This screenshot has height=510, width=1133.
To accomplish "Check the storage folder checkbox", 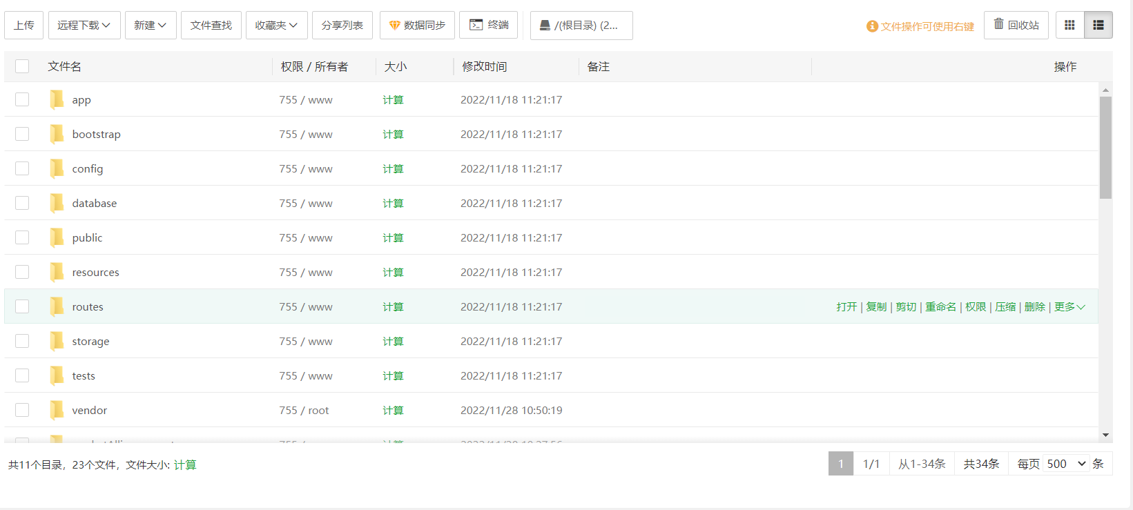I will click(x=22, y=341).
